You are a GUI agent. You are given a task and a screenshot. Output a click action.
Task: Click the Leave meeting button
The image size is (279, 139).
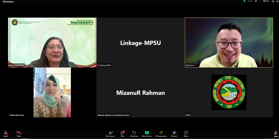click(276, 133)
